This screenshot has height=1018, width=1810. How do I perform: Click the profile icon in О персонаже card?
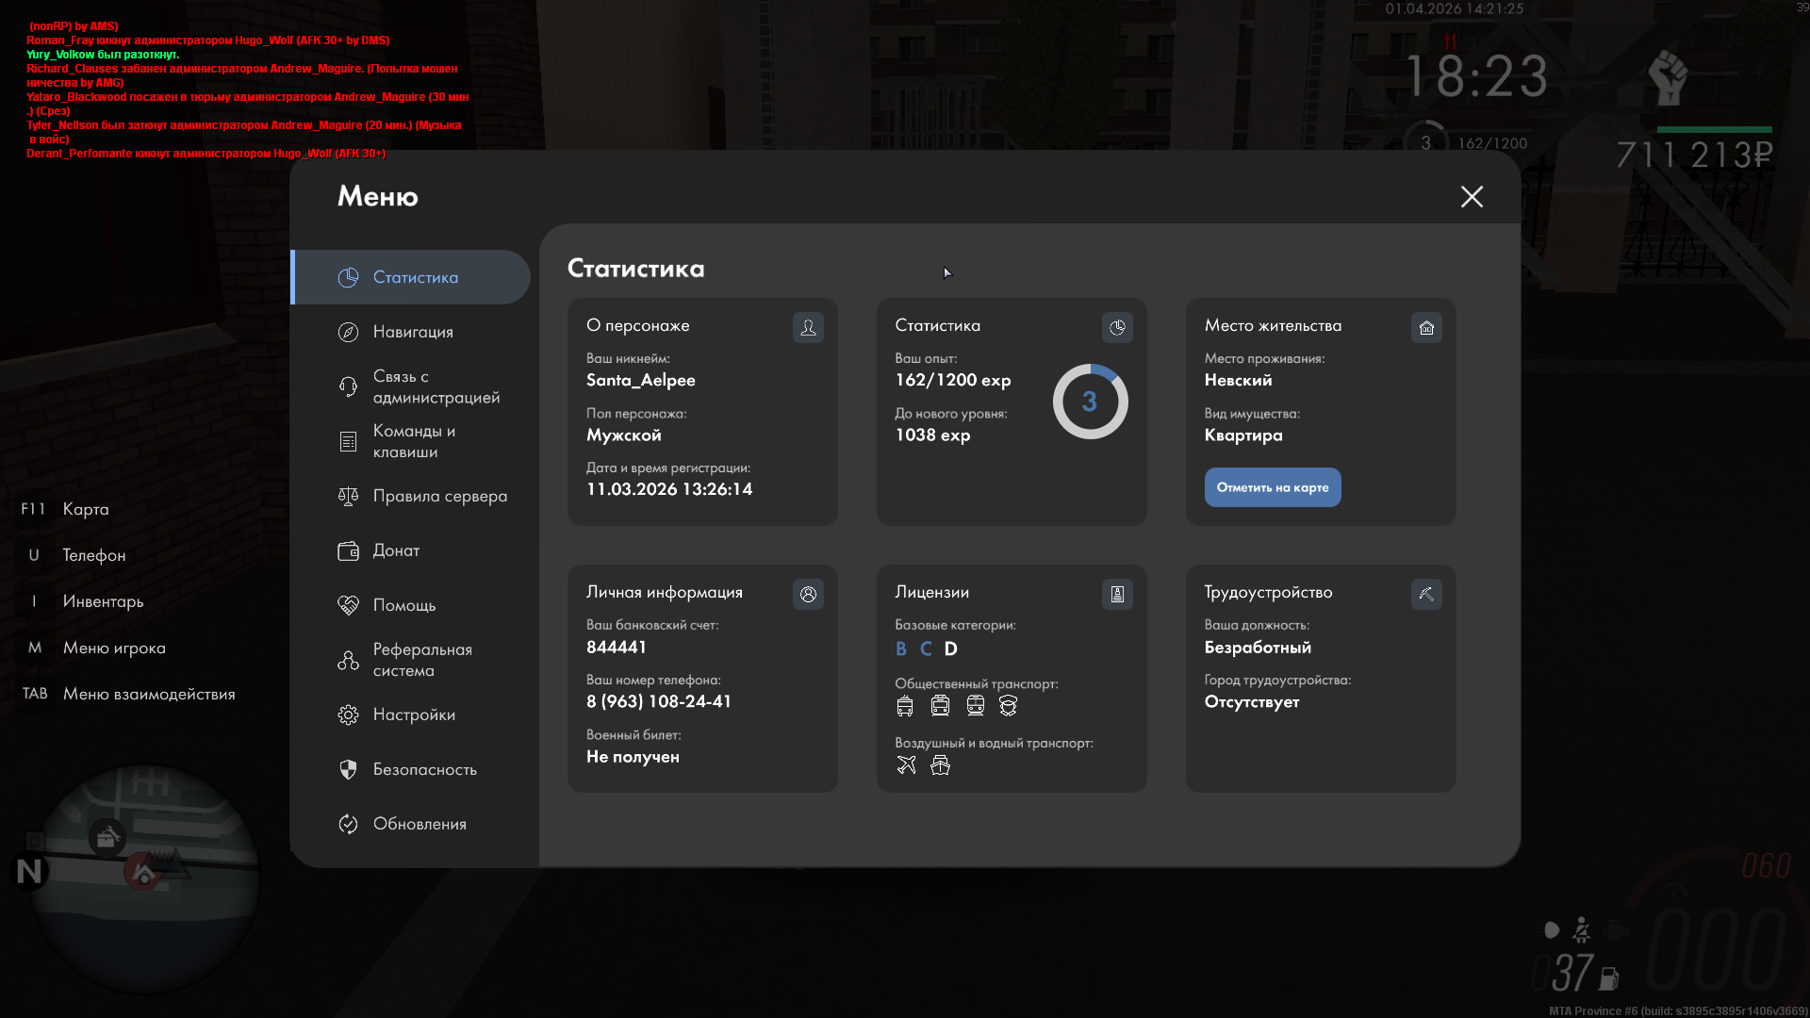pyautogui.click(x=808, y=327)
